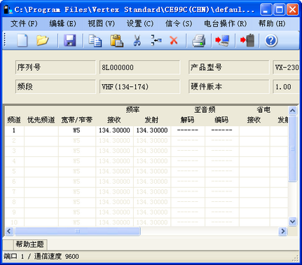Click the 产品型号 label field
Viewport: 302px width, 265px height.
pos(228,67)
